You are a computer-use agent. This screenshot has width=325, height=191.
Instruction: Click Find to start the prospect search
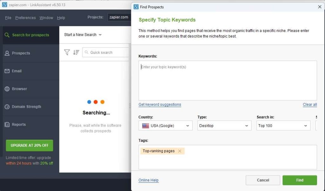[x=299, y=180]
